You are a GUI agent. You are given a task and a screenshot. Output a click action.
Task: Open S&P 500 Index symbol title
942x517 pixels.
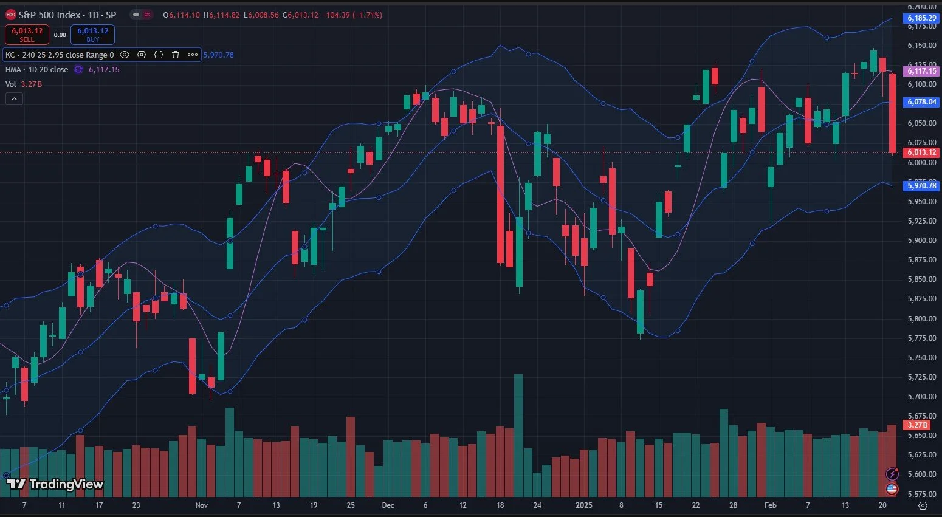point(67,15)
